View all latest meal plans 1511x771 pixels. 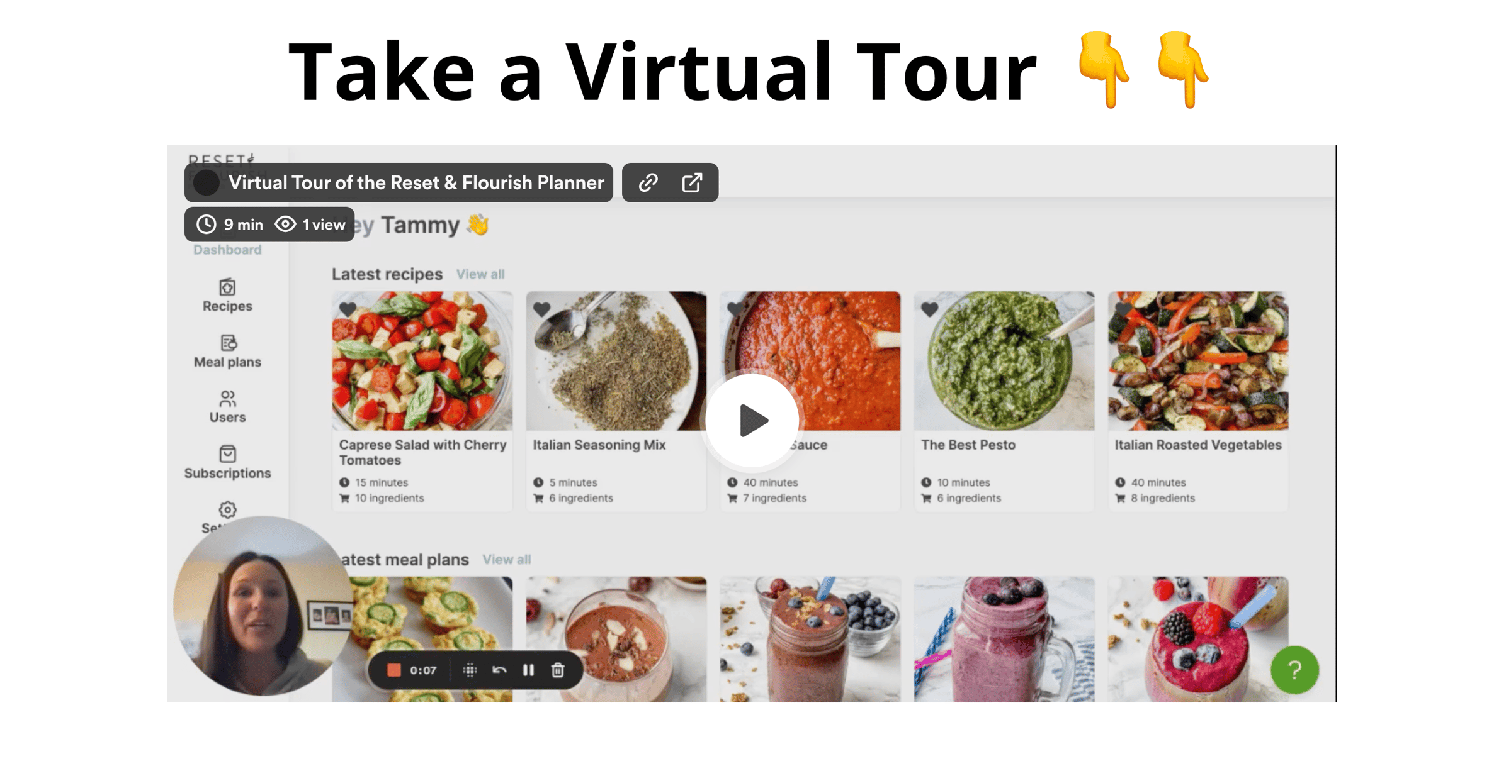507,560
